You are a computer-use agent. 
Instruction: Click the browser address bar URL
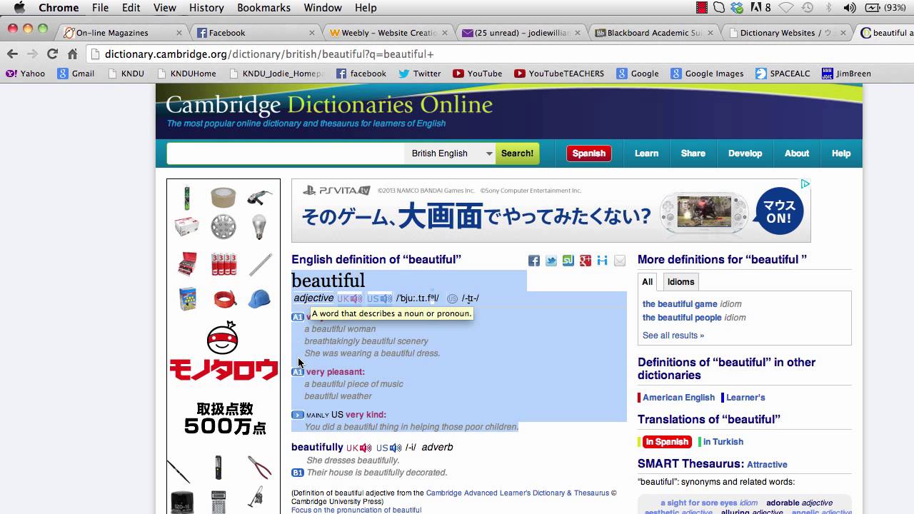(x=269, y=54)
